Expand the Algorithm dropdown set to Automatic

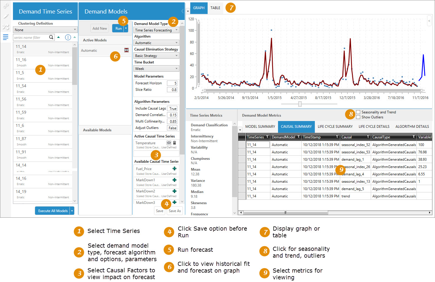point(156,43)
